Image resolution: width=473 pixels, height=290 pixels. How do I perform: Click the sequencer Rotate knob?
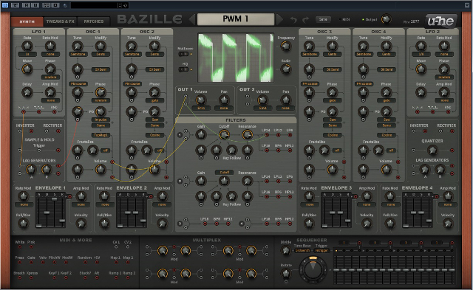point(285,274)
